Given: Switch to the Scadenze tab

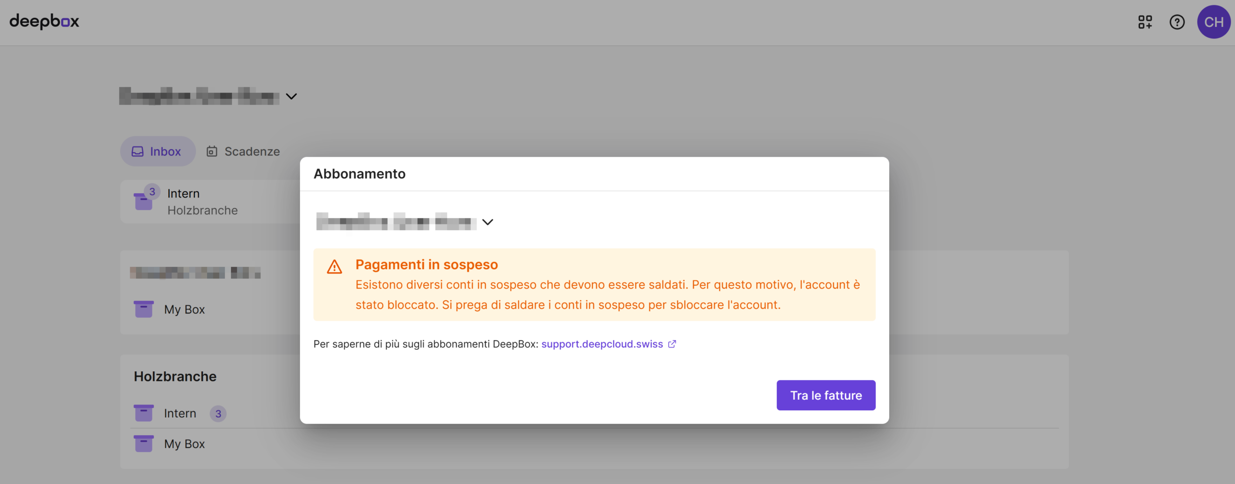Looking at the screenshot, I should [244, 151].
